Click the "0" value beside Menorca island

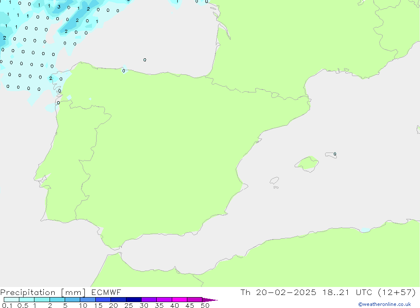[x=335, y=154]
